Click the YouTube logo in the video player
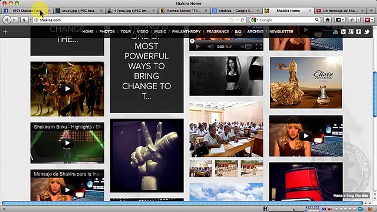The height and width of the screenshot is (212, 377). click(246, 47)
